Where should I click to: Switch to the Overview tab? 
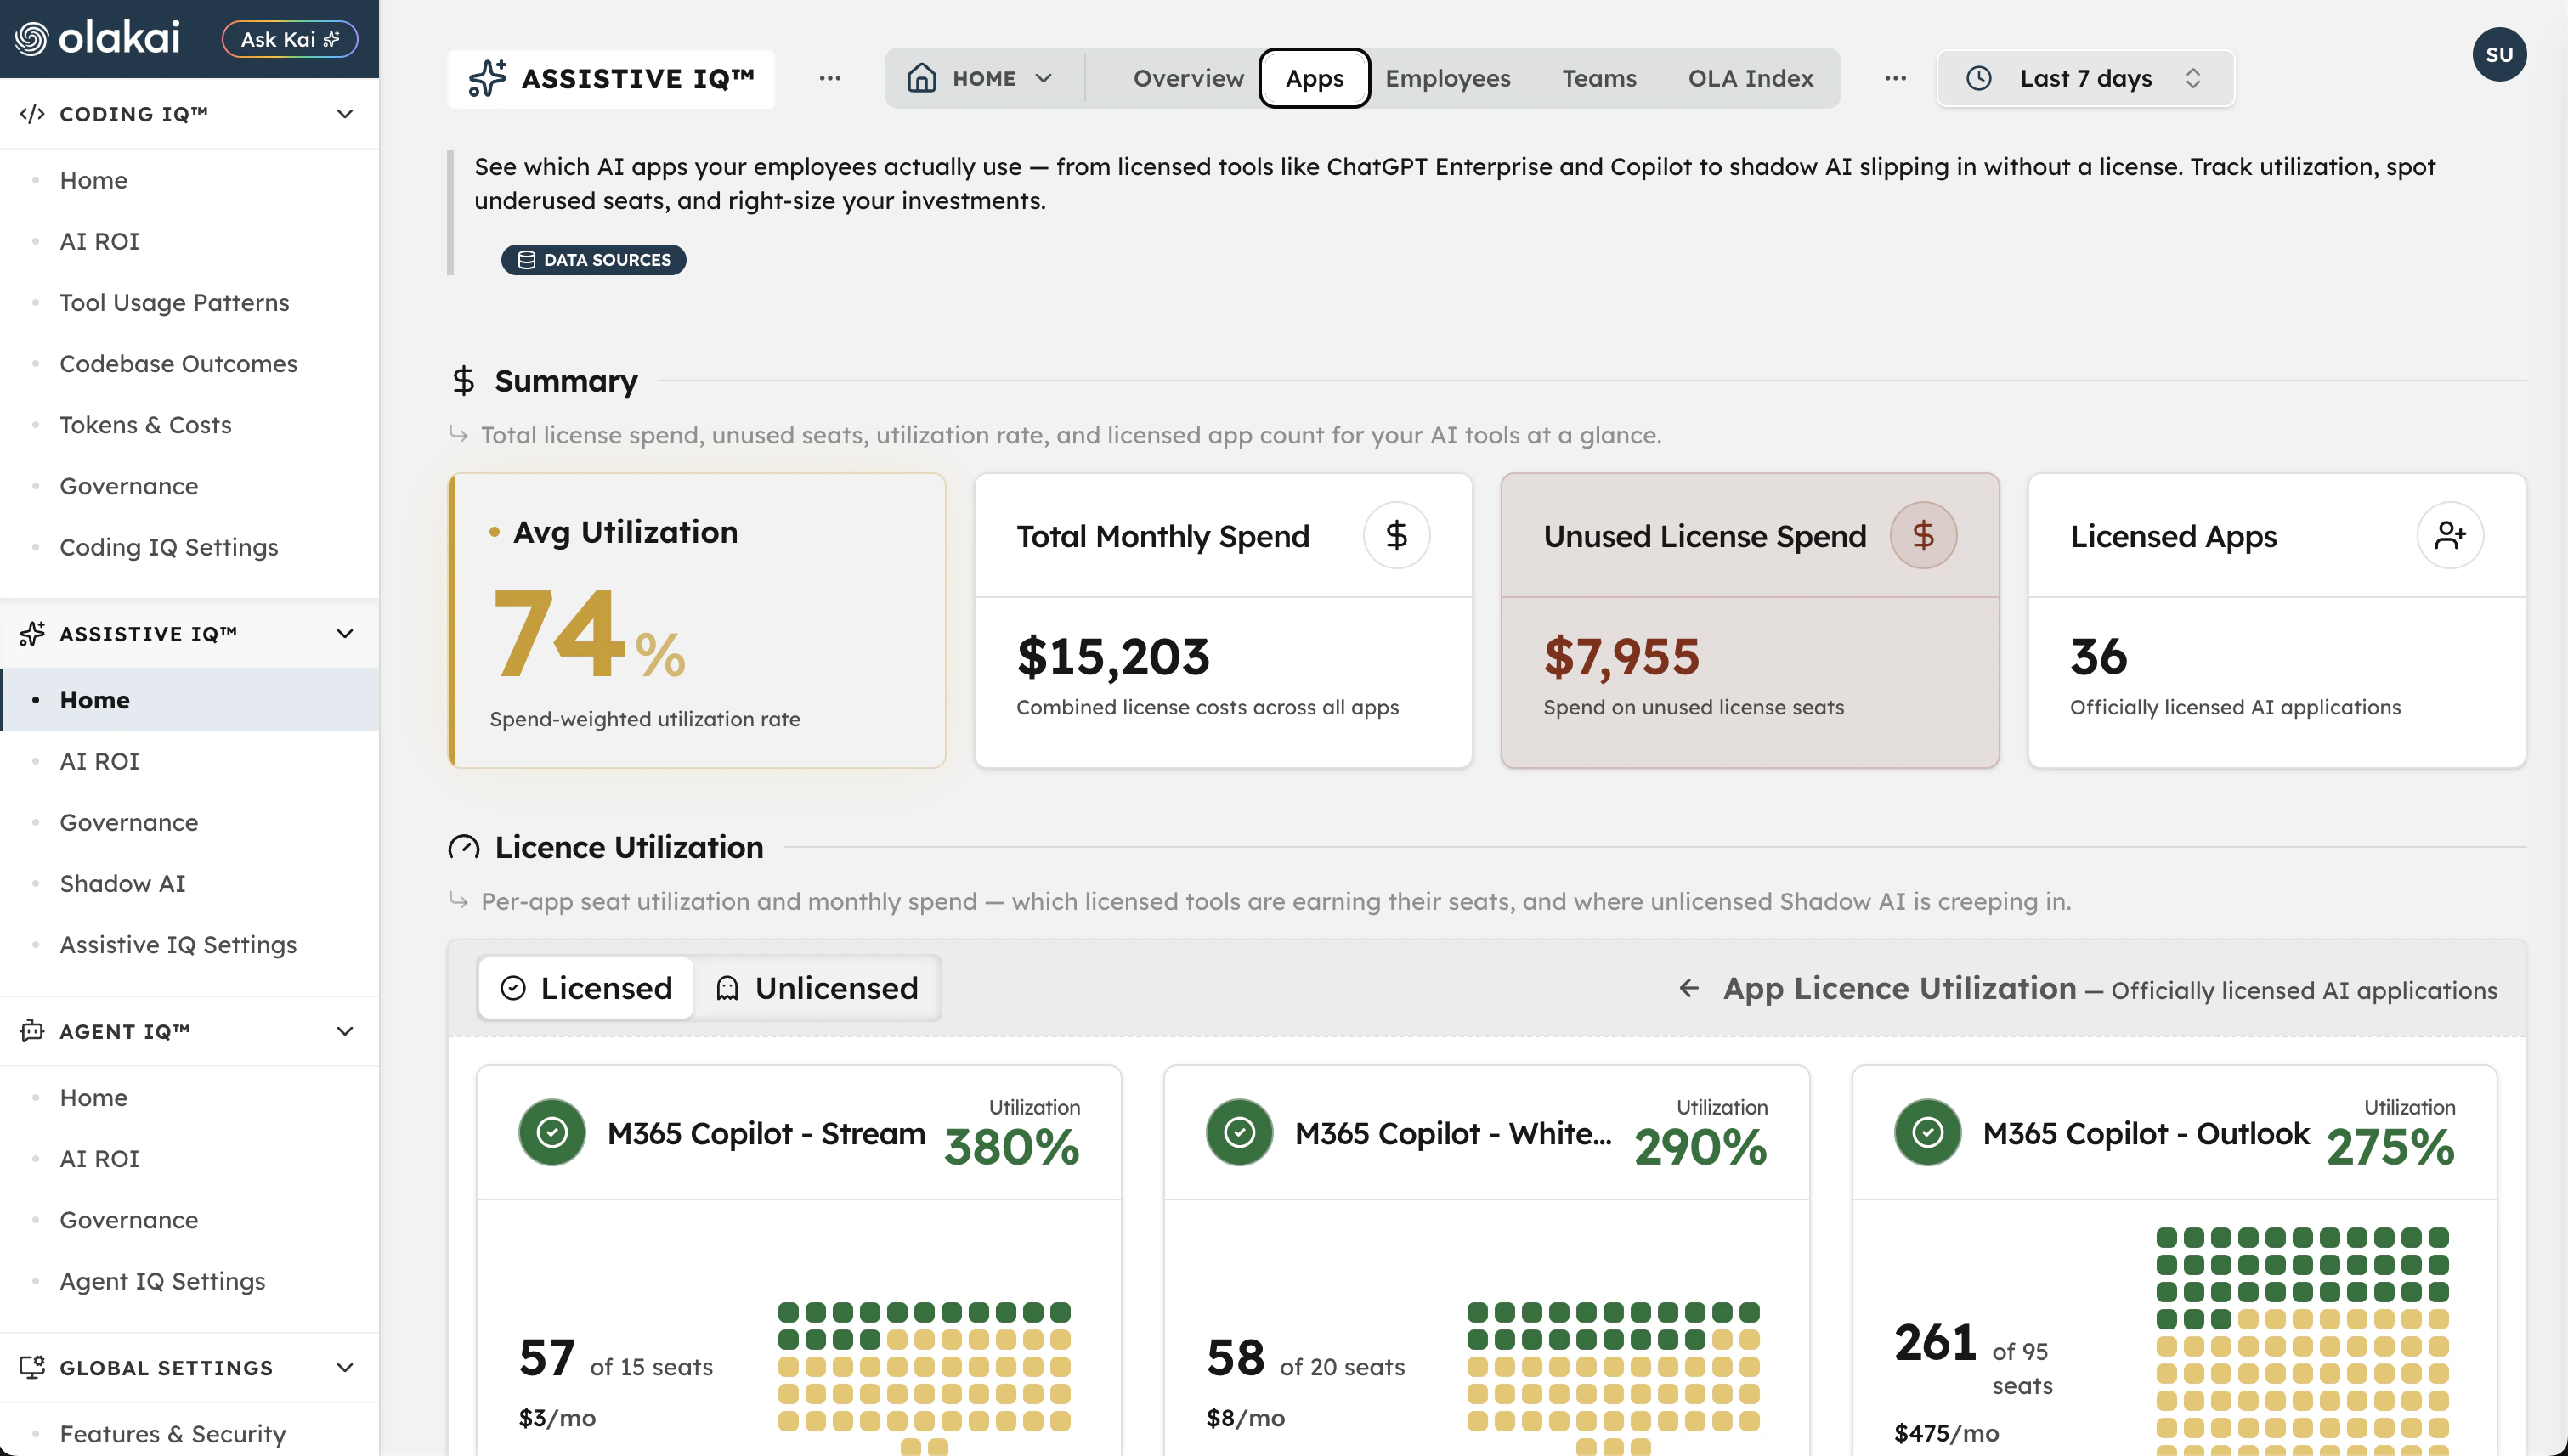(x=1187, y=78)
